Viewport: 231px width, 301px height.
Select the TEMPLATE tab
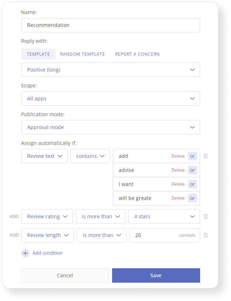click(38, 54)
